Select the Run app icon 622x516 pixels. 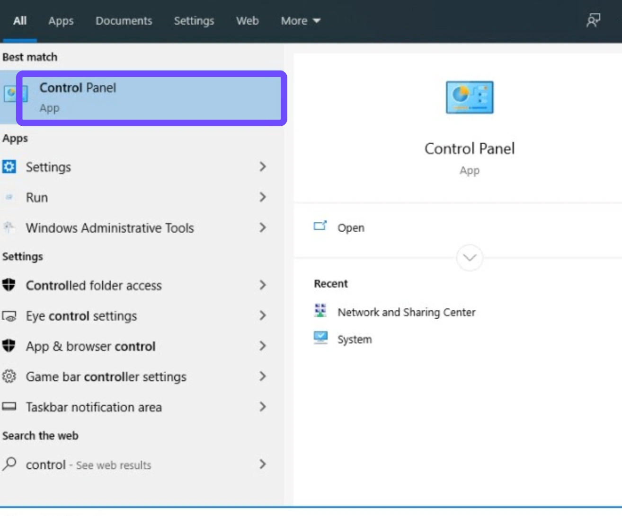9,197
